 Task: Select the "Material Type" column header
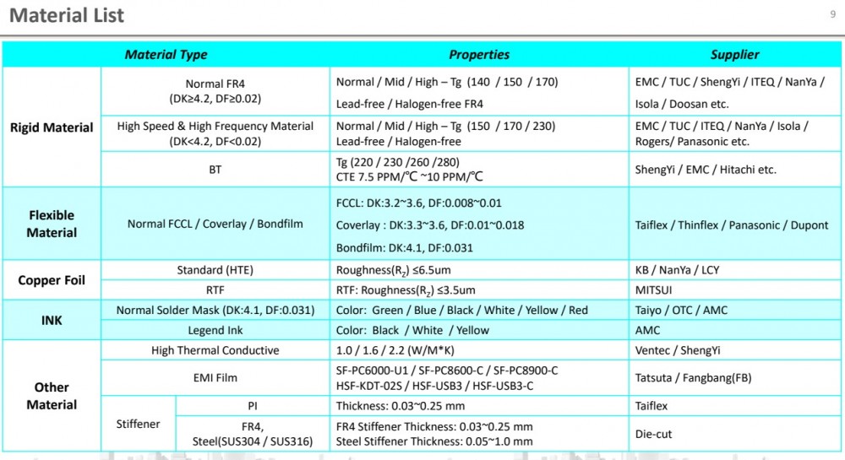(x=166, y=55)
